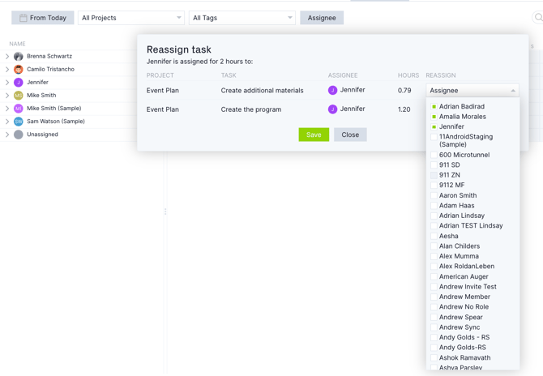The image size is (543, 376).
Task: Mark Andrew No Role checkbox
Action: (x=434, y=307)
